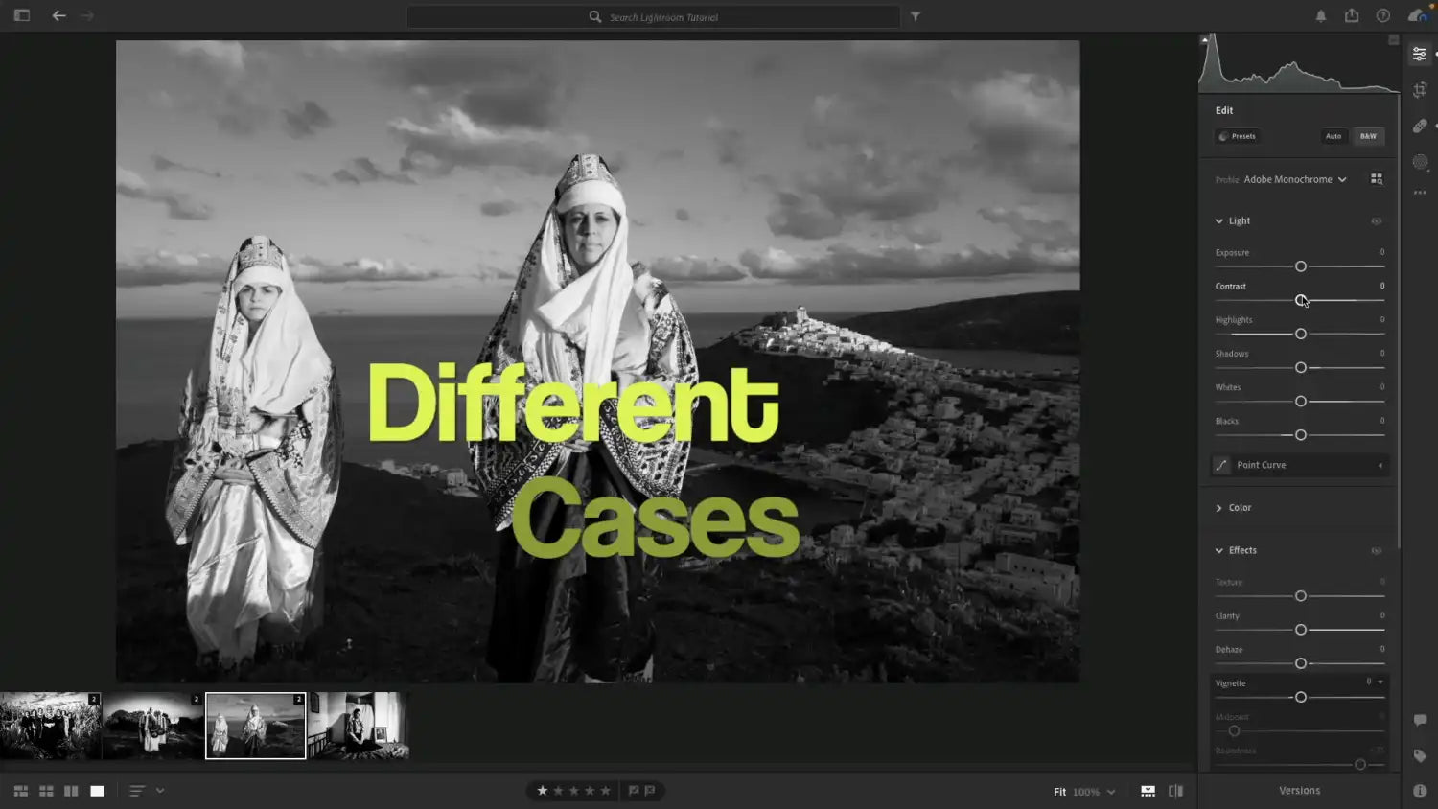Screen dimensions: 1438x809
Task: Open the Presets browser
Action: (x=1238, y=136)
